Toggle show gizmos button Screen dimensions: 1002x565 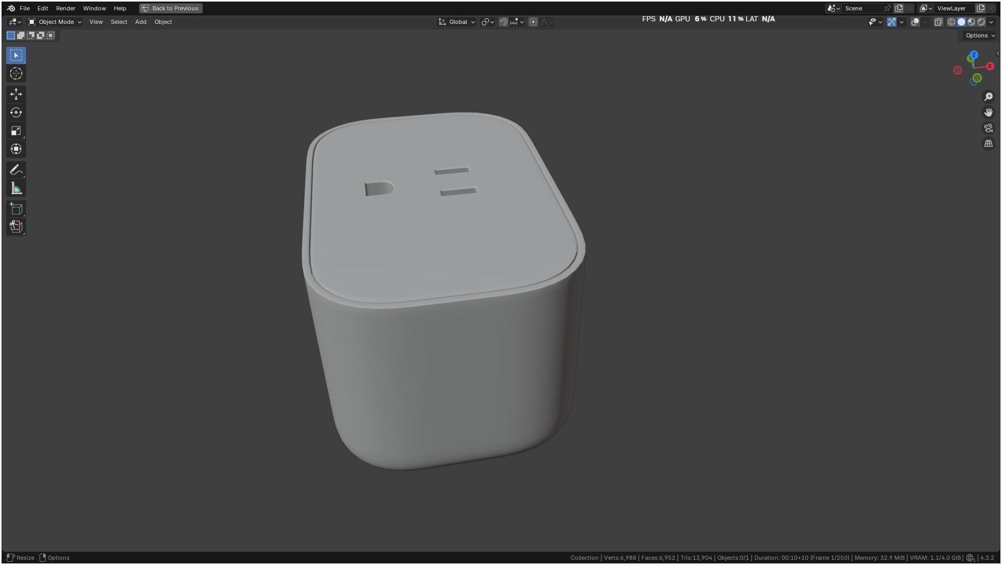point(892,22)
